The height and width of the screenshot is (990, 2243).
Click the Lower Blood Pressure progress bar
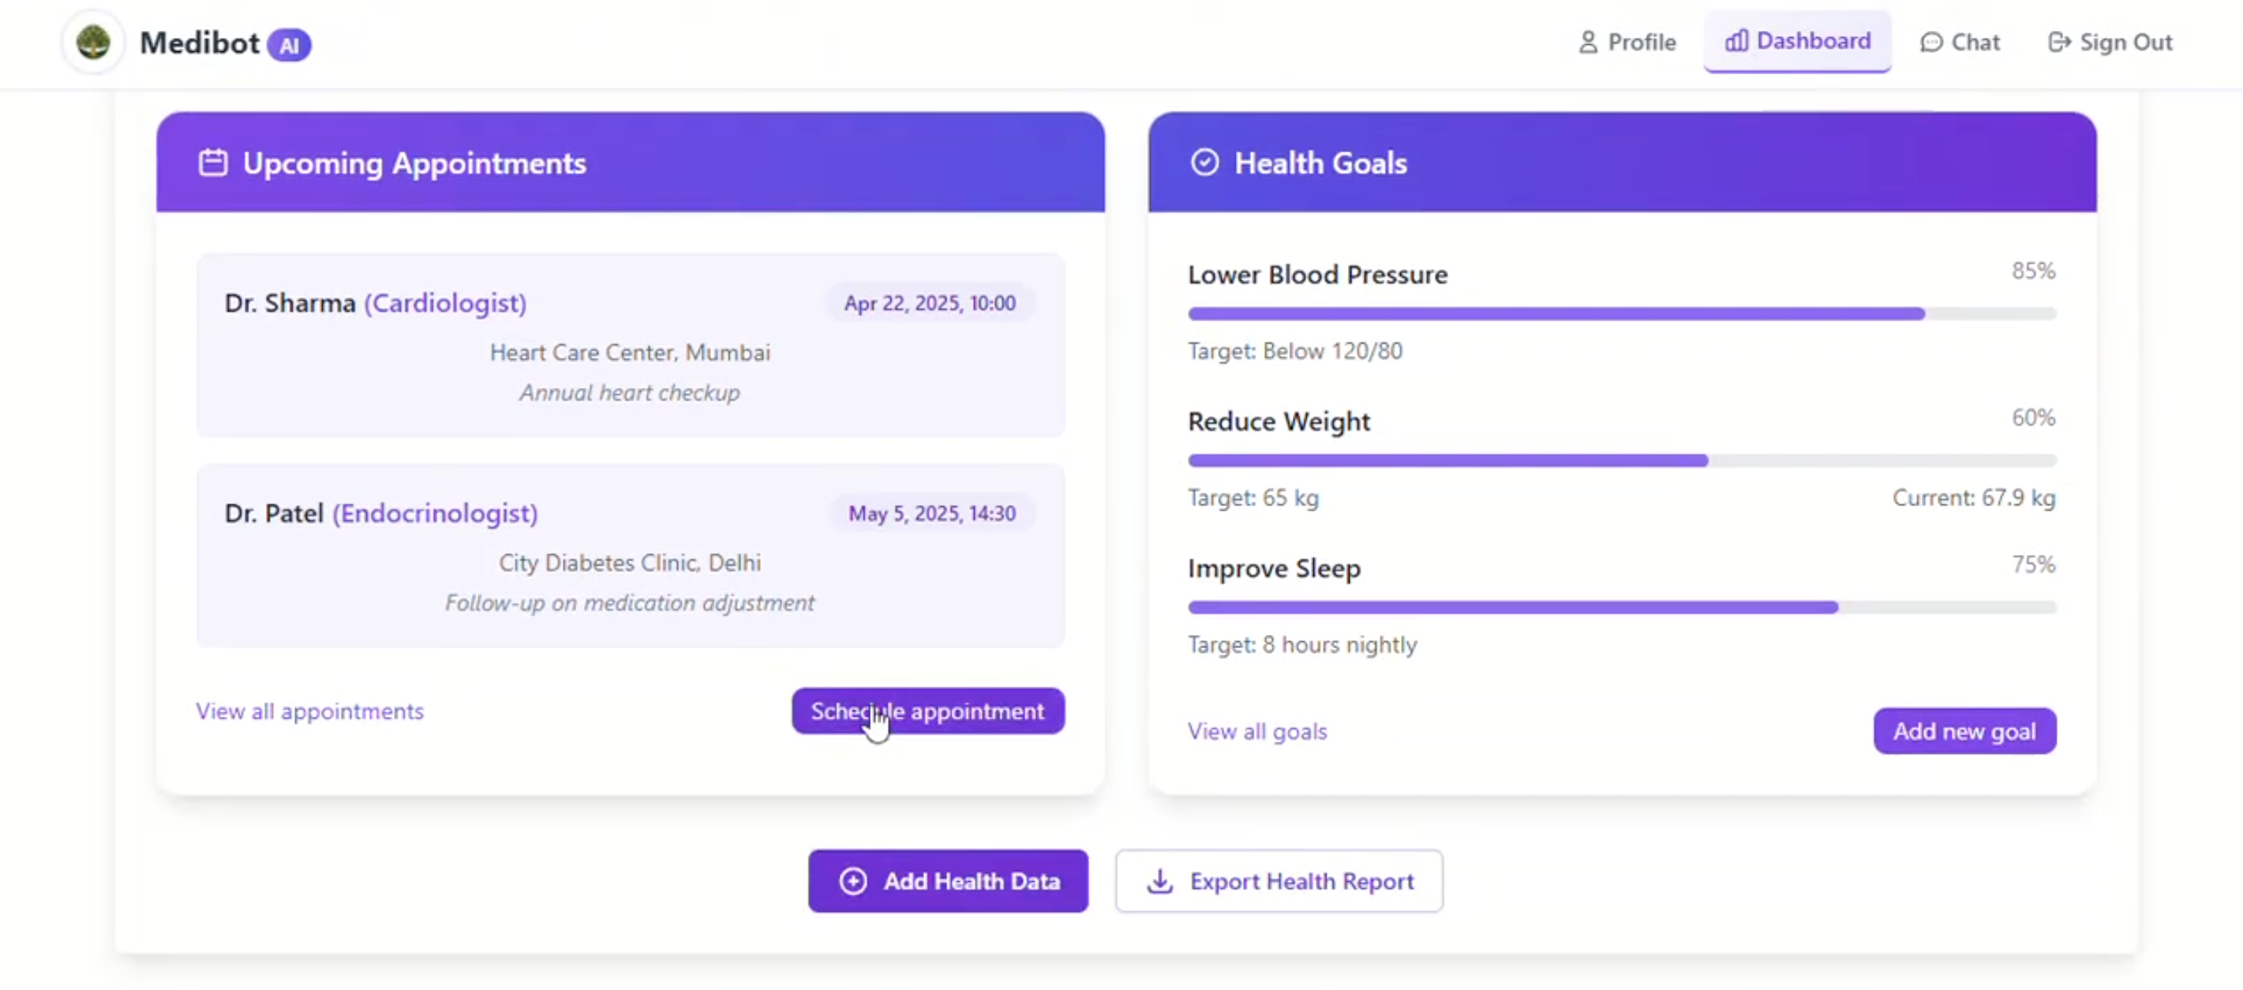pos(1621,313)
